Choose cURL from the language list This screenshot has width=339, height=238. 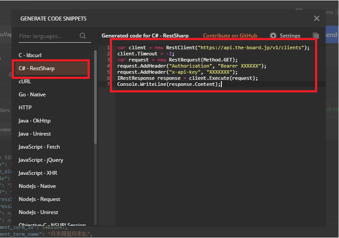25,82
